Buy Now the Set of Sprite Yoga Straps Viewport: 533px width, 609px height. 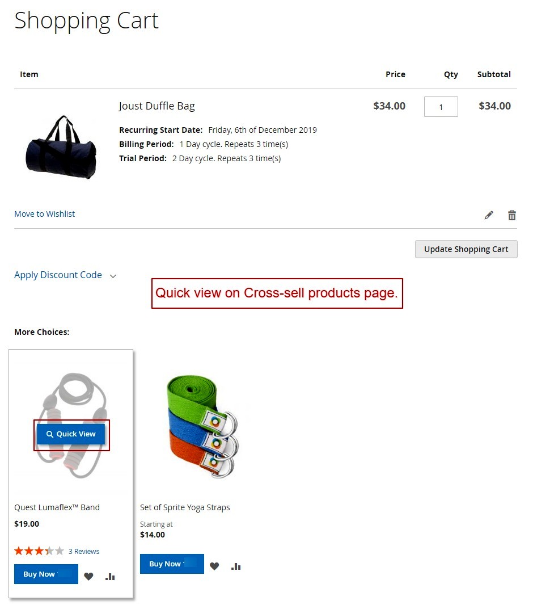coord(172,564)
